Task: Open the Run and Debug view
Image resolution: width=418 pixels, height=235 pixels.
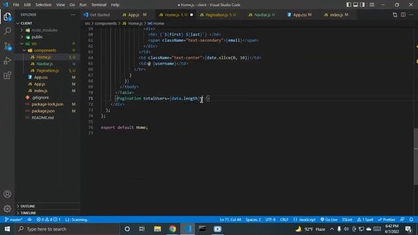Action: [x=7, y=61]
